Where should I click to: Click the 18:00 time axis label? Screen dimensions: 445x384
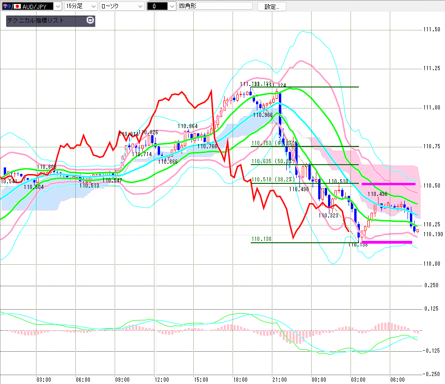[x=241, y=380]
